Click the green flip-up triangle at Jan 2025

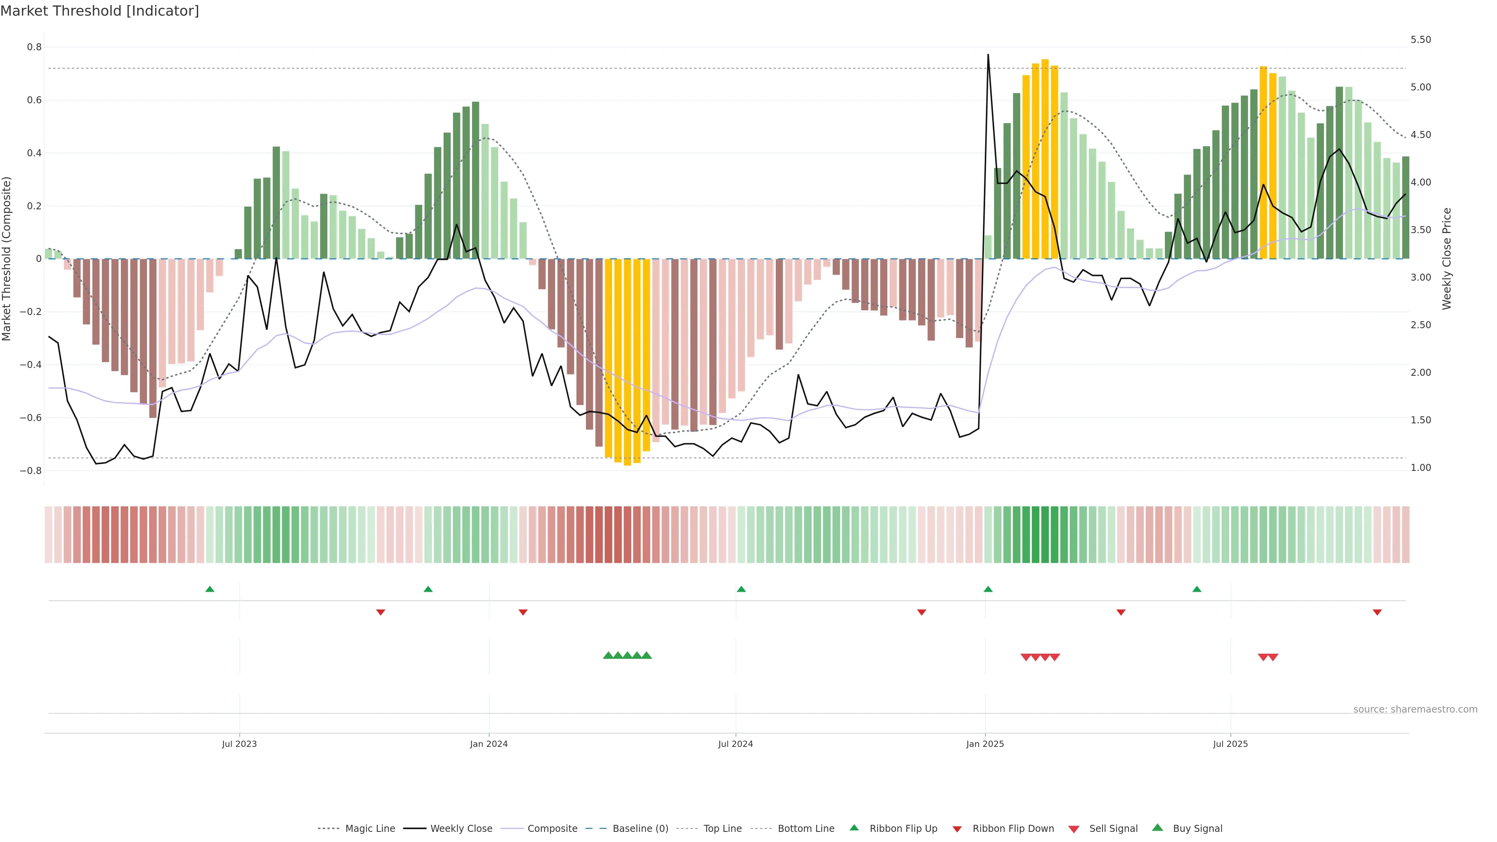pyautogui.click(x=988, y=589)
